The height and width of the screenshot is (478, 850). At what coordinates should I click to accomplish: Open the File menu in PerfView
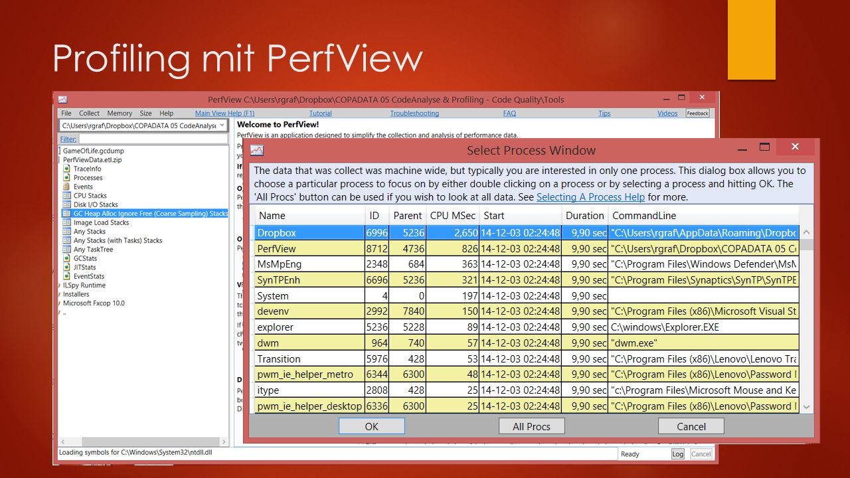pos(66,114)
